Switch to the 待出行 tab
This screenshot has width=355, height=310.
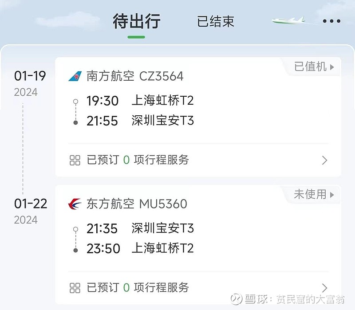coord(137,21)
